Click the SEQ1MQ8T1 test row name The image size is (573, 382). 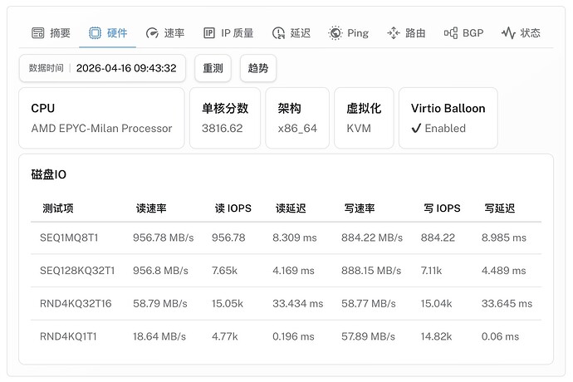click(69, 238)
